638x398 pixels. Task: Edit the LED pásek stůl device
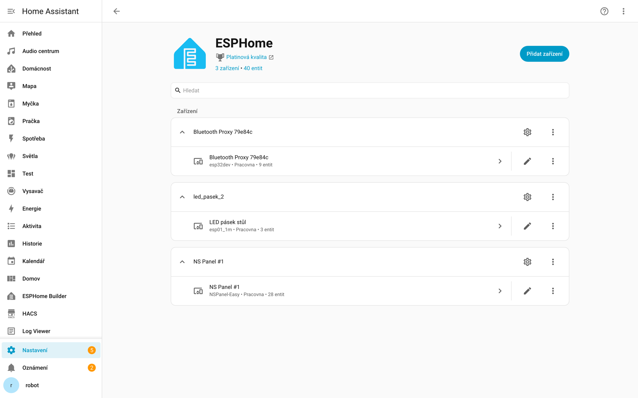(527, 226)
